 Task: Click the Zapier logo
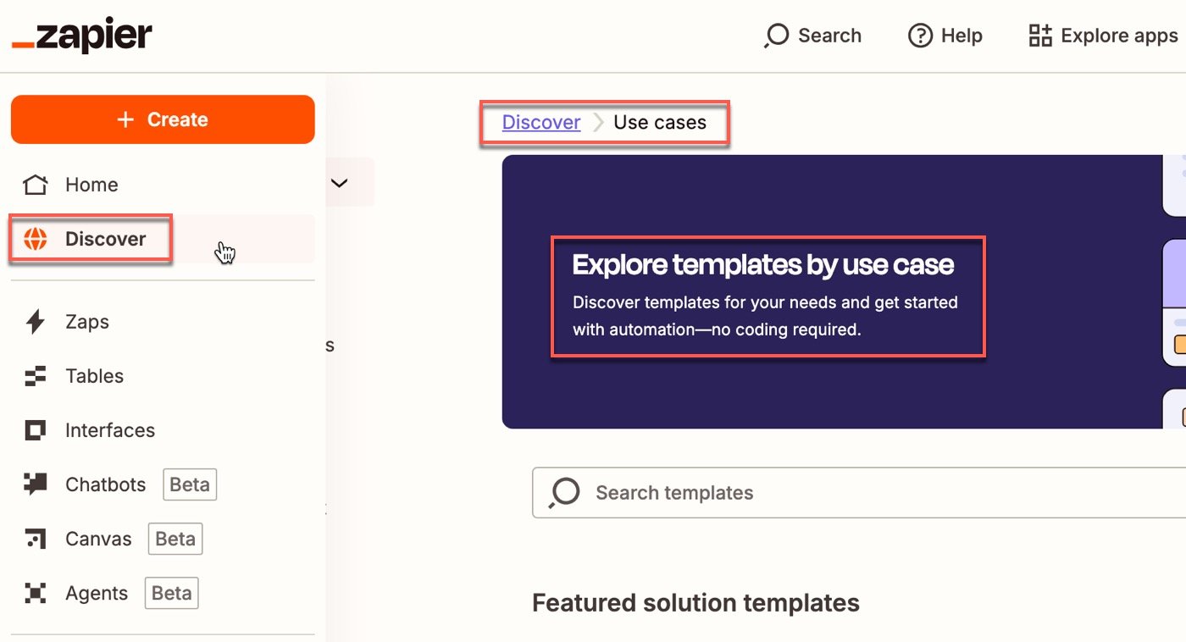tap(82, 36)
